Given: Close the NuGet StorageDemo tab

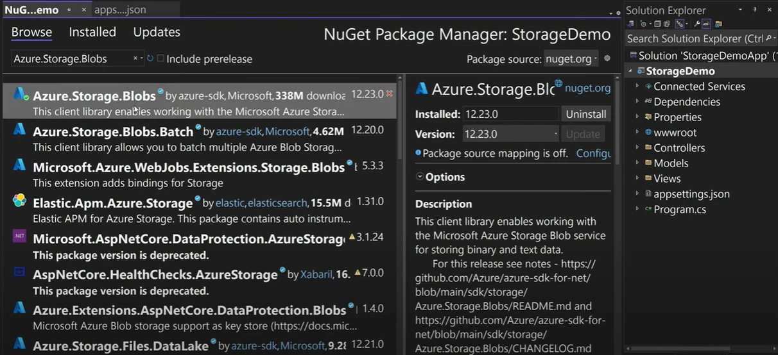Looking at the screenshot, I should tap(84, 10).
